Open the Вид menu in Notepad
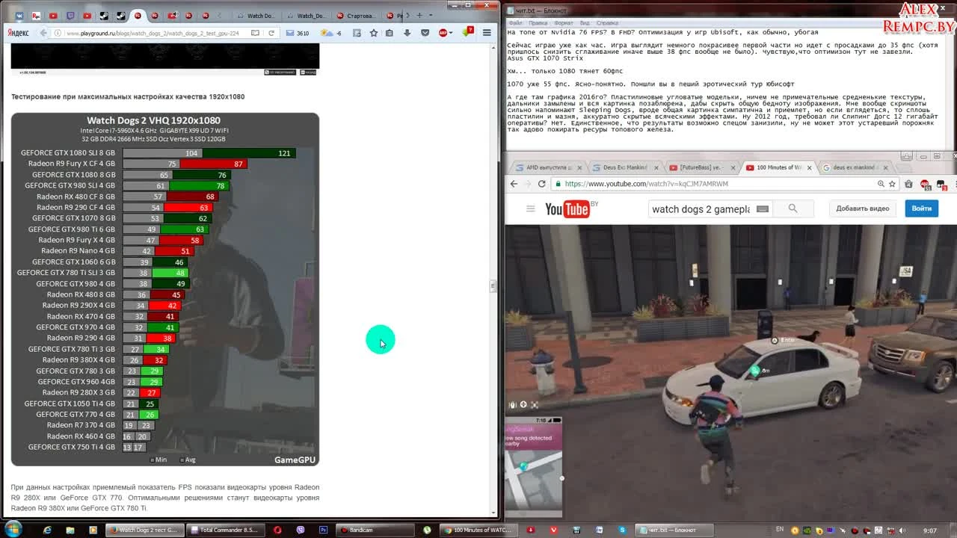Screen dimensions: 957x538 coord(585,23)
